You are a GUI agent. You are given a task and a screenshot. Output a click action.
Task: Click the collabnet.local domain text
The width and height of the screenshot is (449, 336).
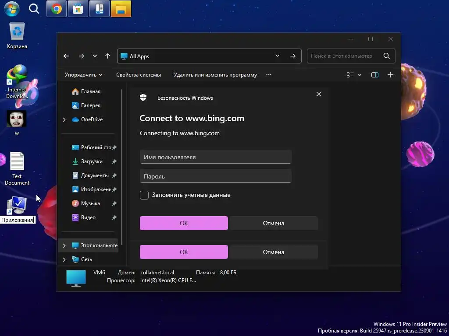click(157, 273)
